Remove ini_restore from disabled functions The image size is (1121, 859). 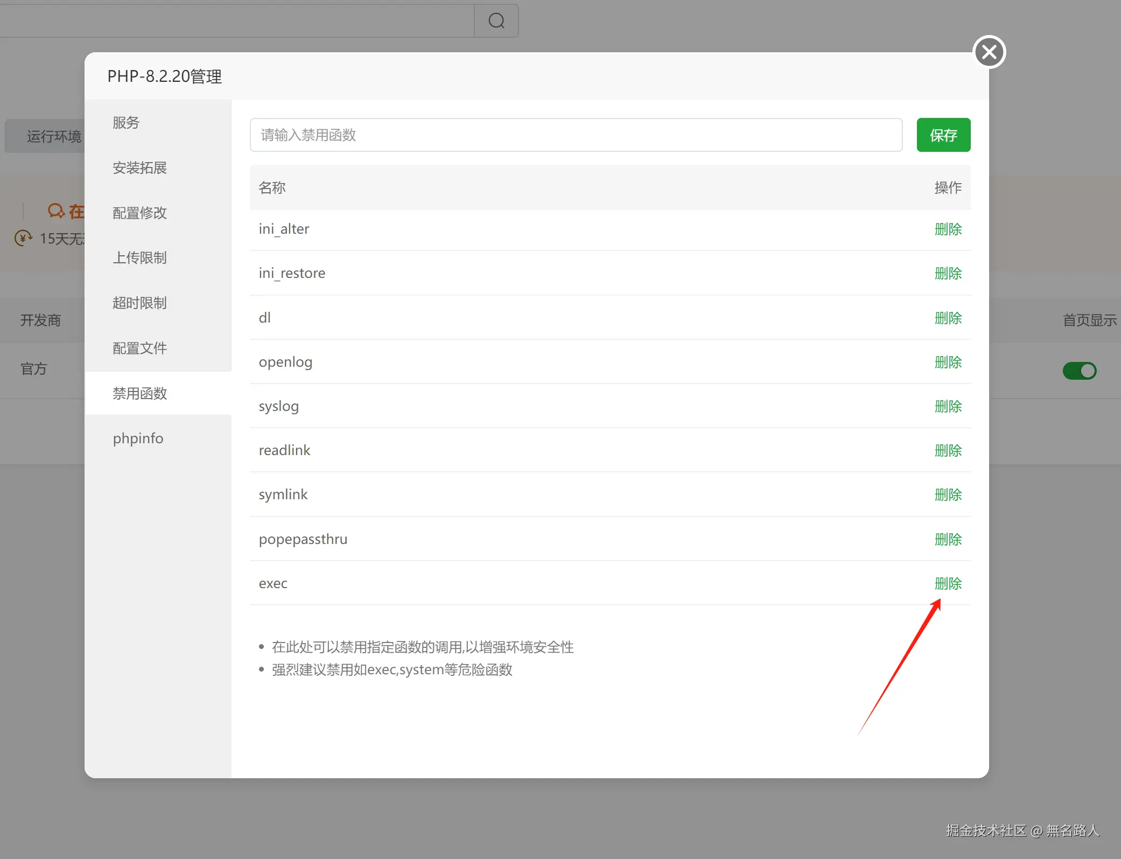[x=948, y=274]
